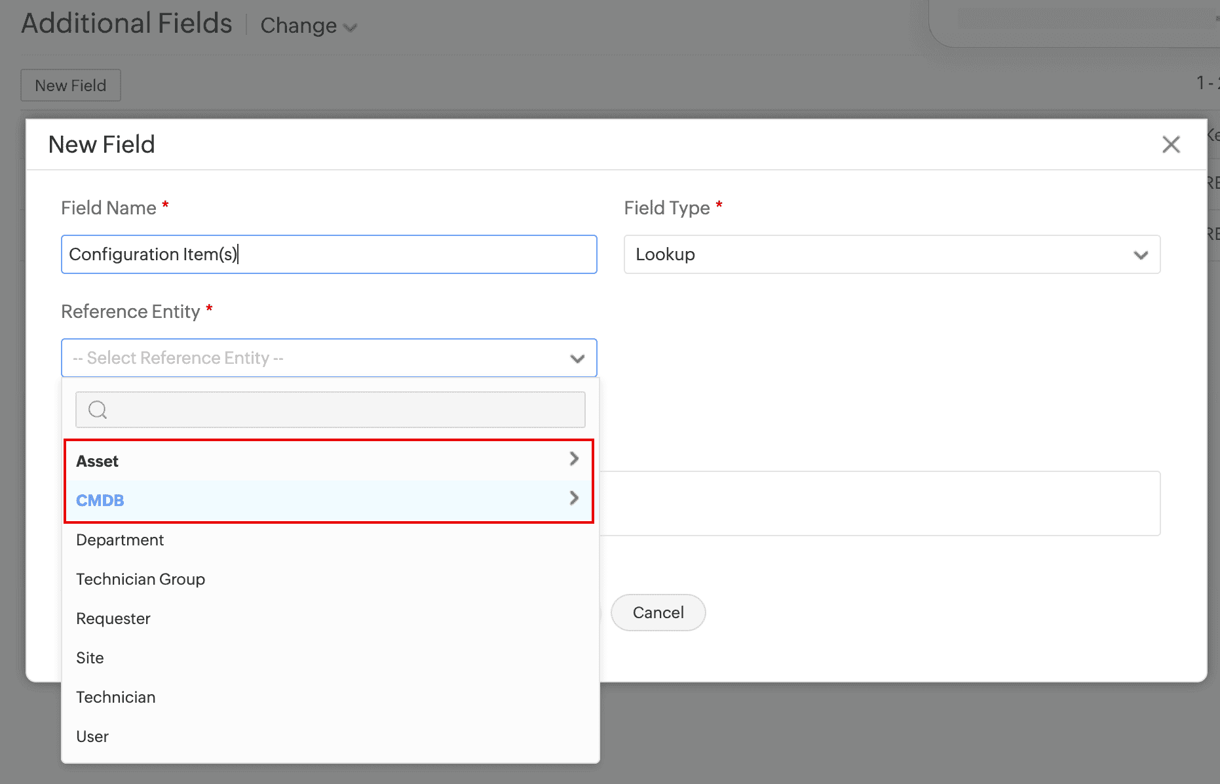Focus the Field Name text input
1220x784 pixels.
coord(329,254)
